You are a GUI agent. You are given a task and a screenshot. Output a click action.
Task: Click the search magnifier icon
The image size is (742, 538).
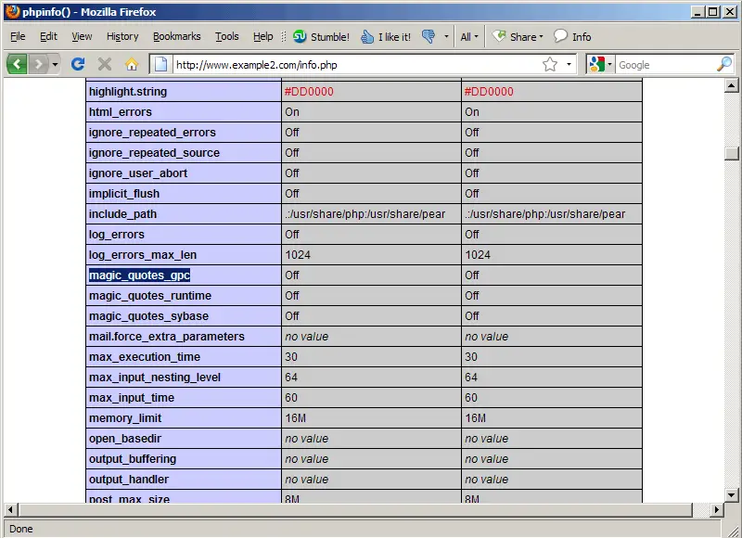[724, 64]
